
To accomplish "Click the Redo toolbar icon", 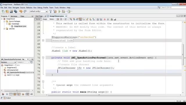I will [25, 11].
